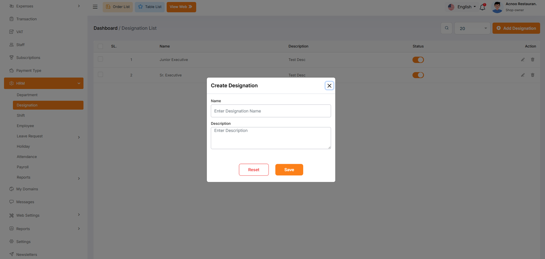Toggle Junior Executive status switch

(x=418, y=60)
